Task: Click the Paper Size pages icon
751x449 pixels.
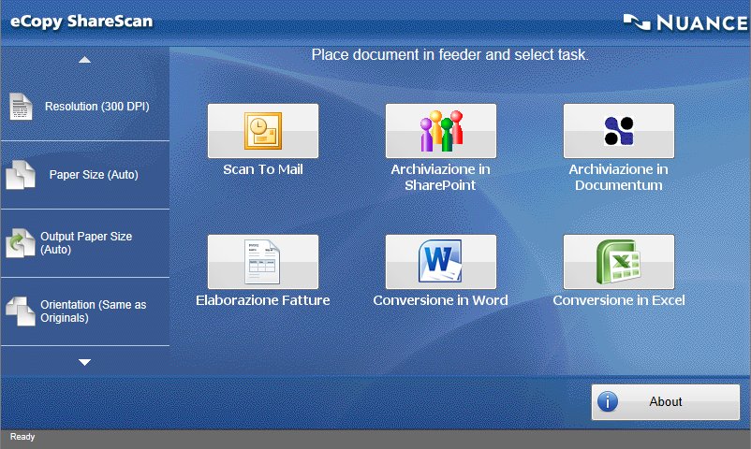Action: 20,175
